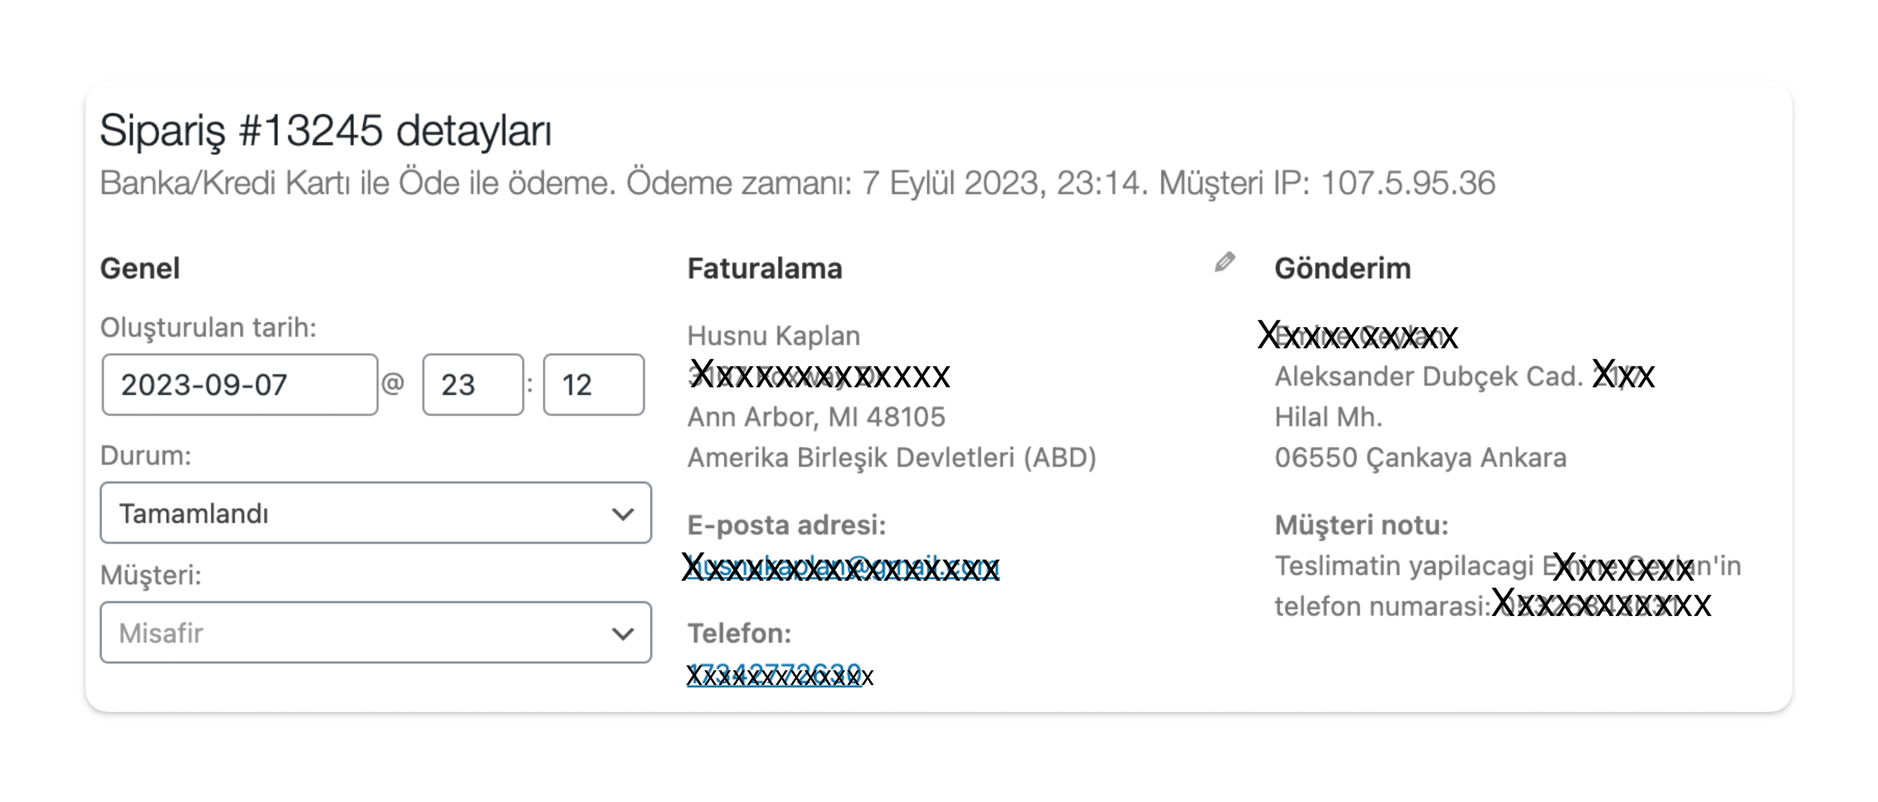Viewport: 1878px width, 802px height.
Task: Click the Genel section heading
Action: pyautogui.click(x=140, y=268)
